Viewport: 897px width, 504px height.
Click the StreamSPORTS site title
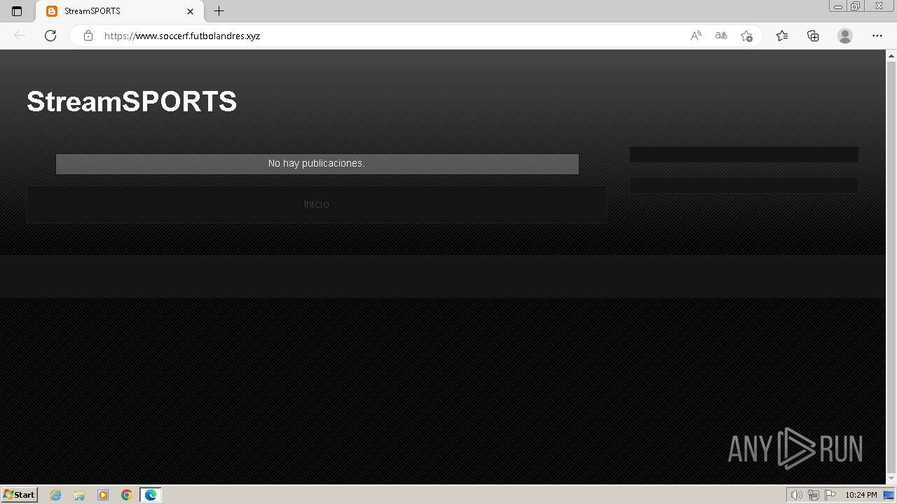132,101
